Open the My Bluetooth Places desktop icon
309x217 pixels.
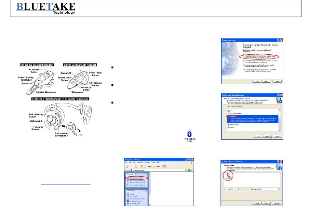point(189,136)
